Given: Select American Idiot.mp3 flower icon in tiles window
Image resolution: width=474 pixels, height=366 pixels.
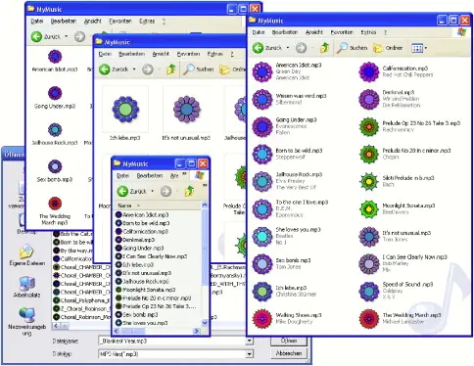Looking at the screenshot, I should [x=262, y=71].
